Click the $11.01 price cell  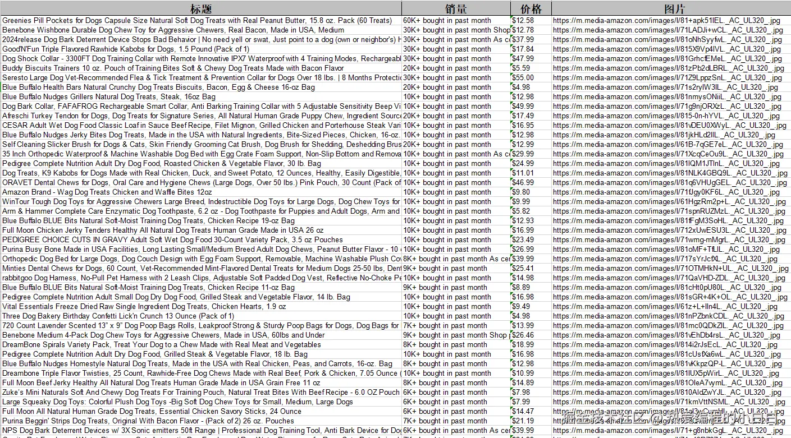531,173
